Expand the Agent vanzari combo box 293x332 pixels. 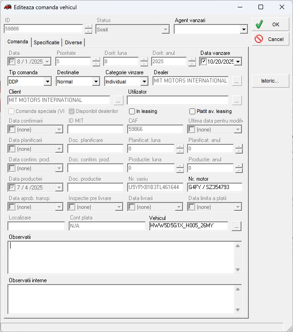pos(244,30)
